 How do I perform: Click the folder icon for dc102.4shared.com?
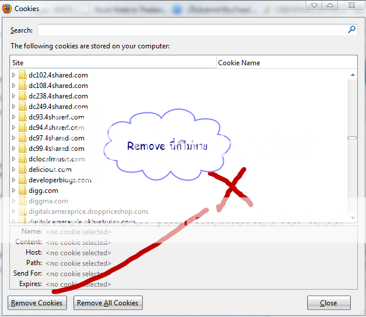[22, 75]
